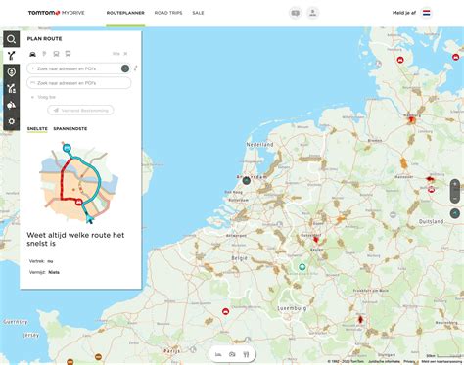Click the left icon in bottom map toolbar

coord(218,354)
